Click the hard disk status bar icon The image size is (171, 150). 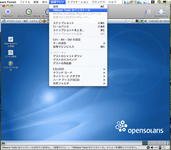pyautogui.click(x=160, y=147)
